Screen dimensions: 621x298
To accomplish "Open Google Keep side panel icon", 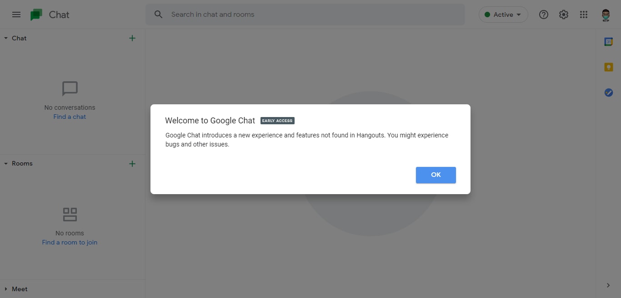I will point(609,67).
